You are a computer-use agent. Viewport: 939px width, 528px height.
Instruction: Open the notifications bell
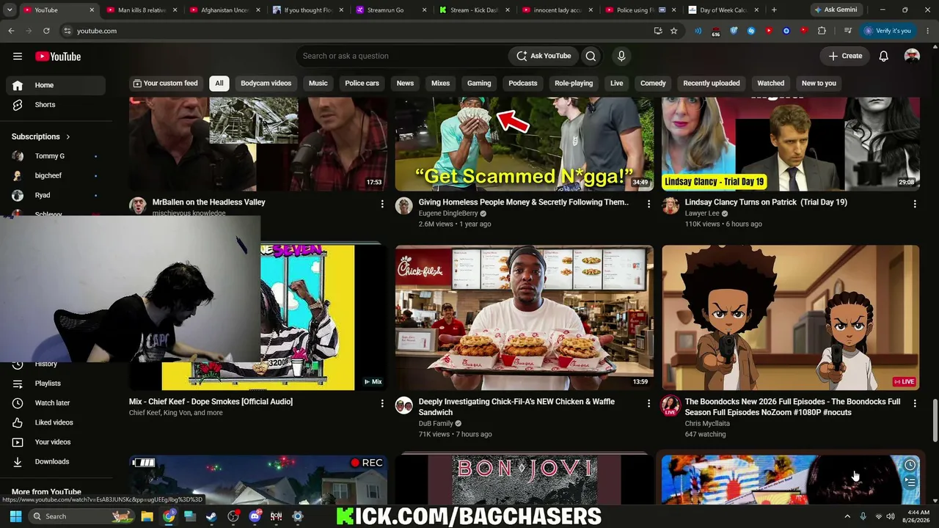[884, 56]
